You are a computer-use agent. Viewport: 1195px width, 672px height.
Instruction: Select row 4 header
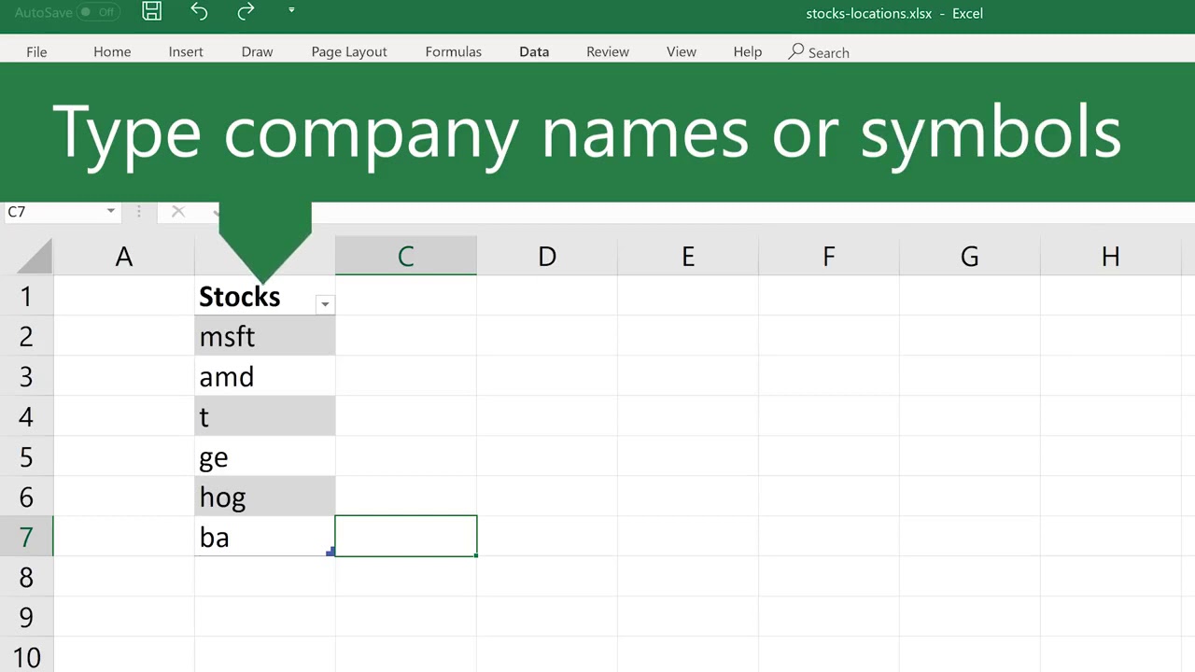pyautogui.click(x=26, y=416)
